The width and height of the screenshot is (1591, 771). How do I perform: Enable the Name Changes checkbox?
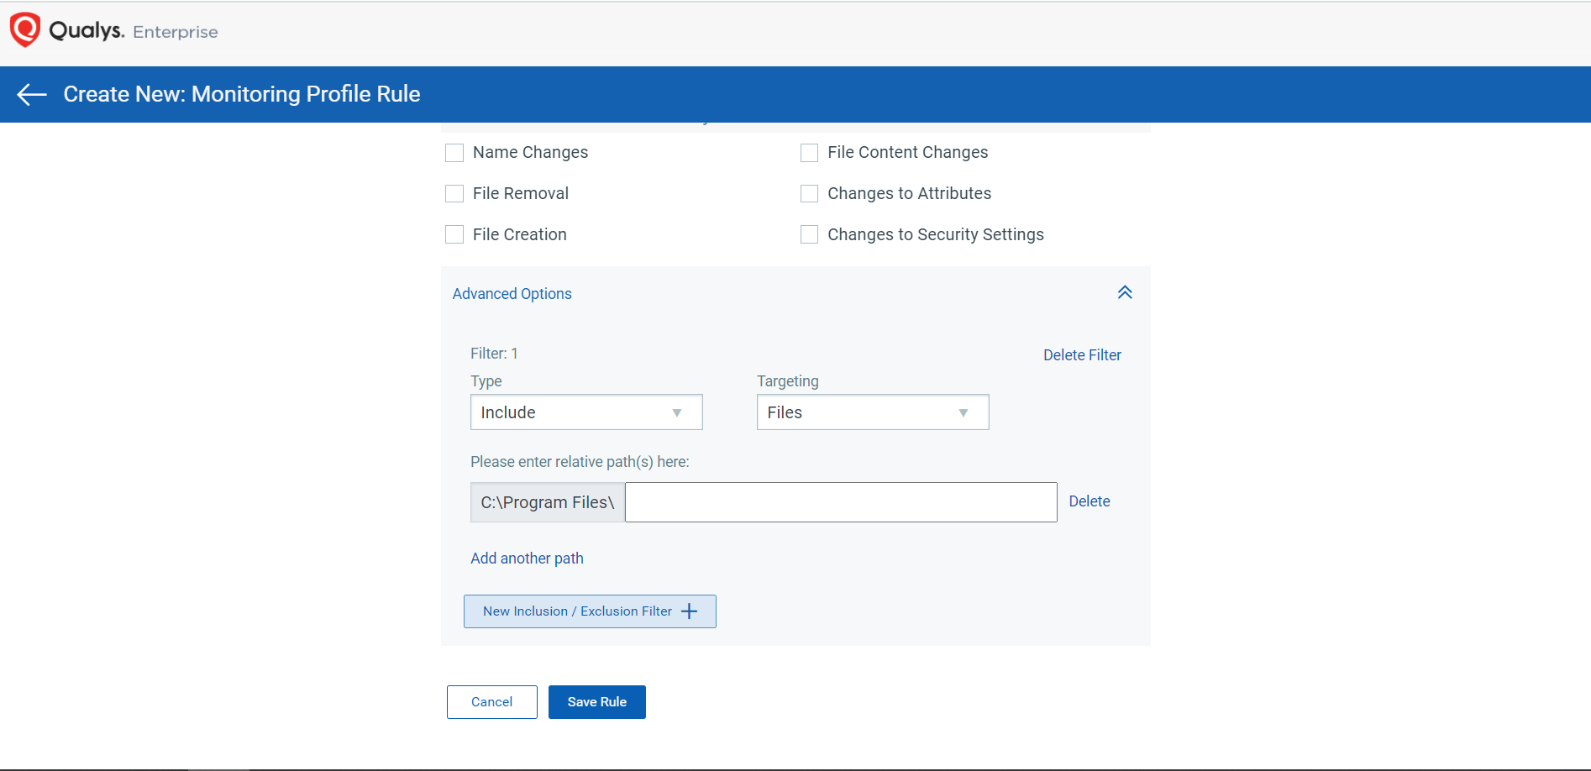(454, 153)
